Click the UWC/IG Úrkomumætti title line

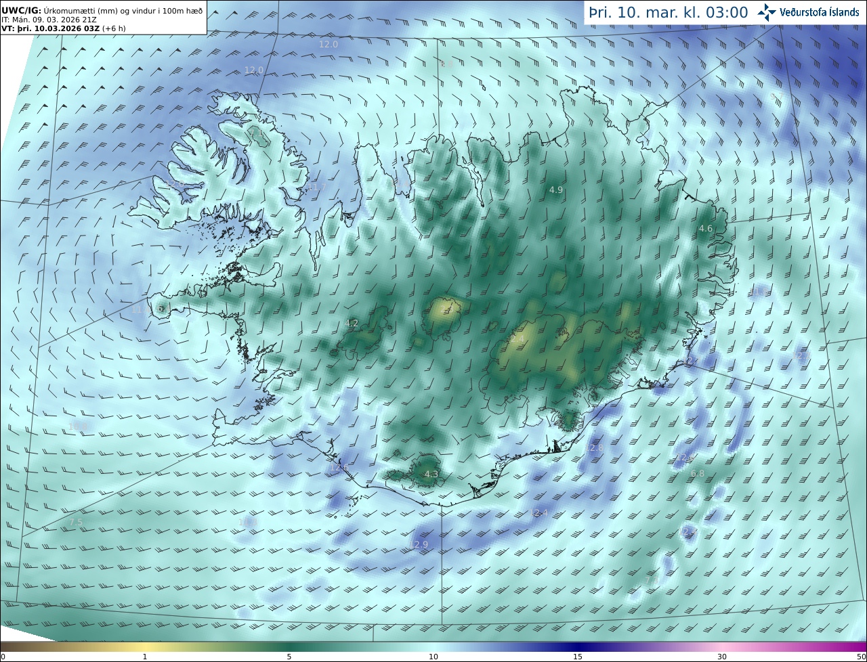[102, 10]
